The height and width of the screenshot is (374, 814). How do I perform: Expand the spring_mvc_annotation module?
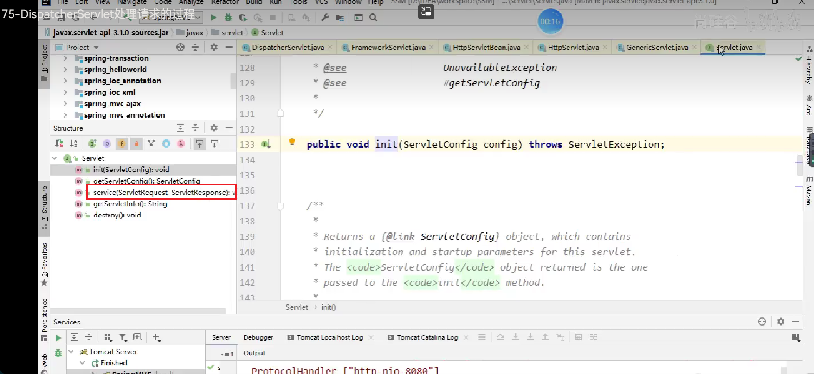point(65,115)
